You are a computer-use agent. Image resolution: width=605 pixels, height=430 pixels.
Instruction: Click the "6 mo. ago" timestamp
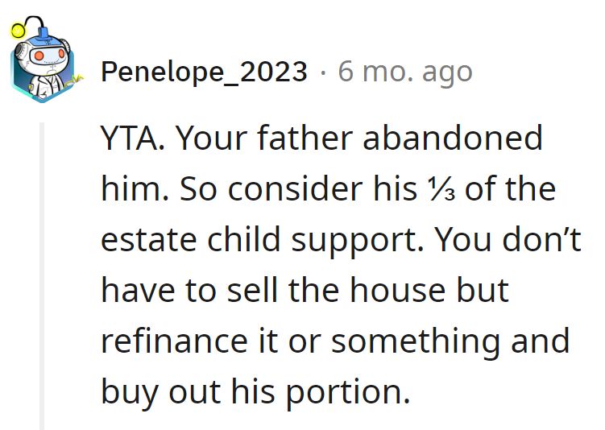pyautogui.click(x=405, y=72)
